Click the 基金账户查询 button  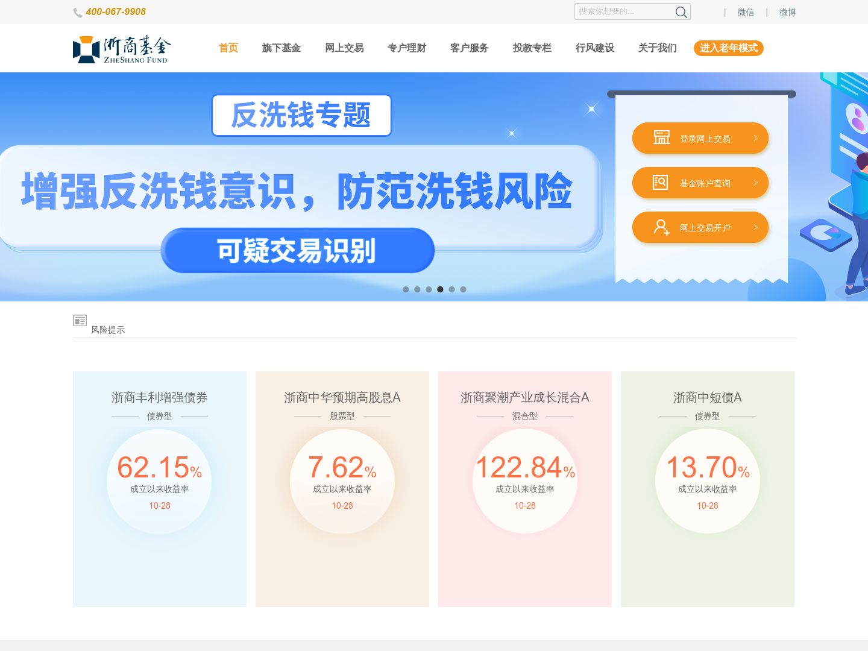click(700, 183)
